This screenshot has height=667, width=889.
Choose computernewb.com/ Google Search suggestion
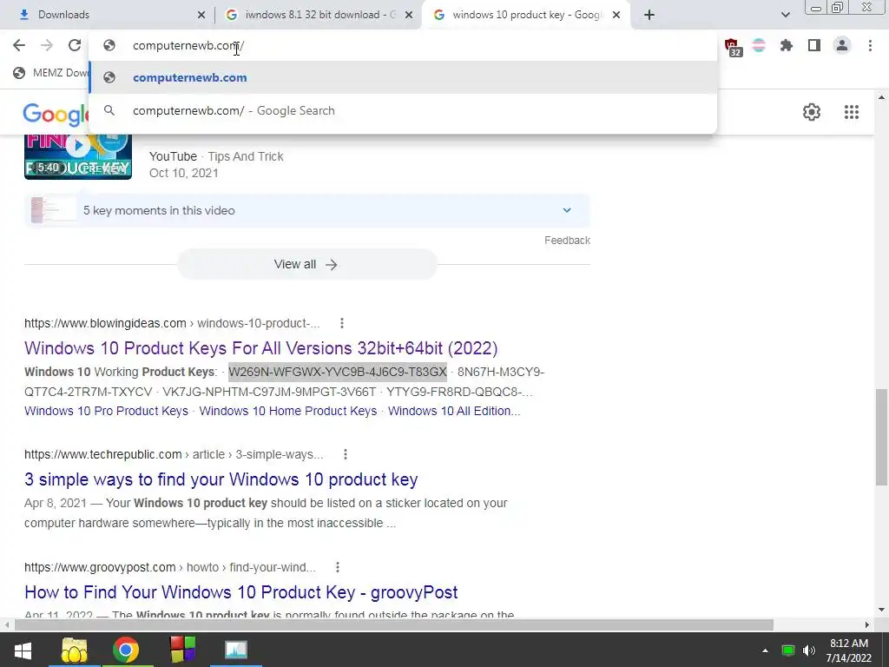pos(403,110)
